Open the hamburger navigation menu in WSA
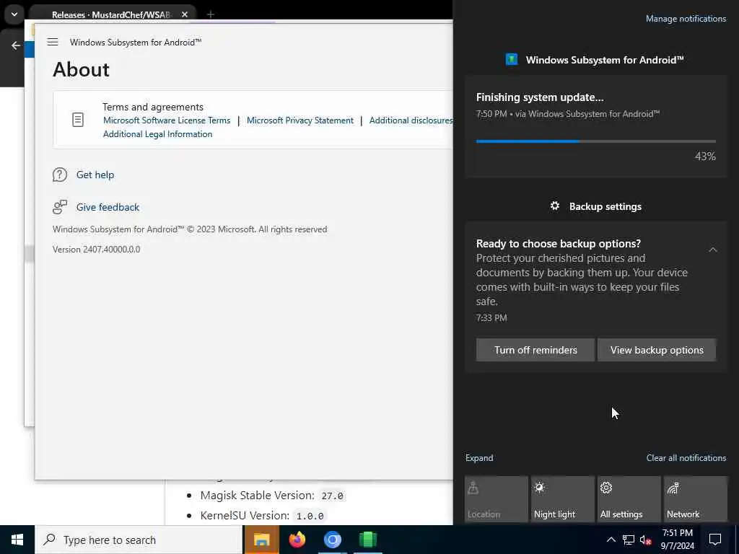The width and height of the screenshot is (739, 554). 52,42
